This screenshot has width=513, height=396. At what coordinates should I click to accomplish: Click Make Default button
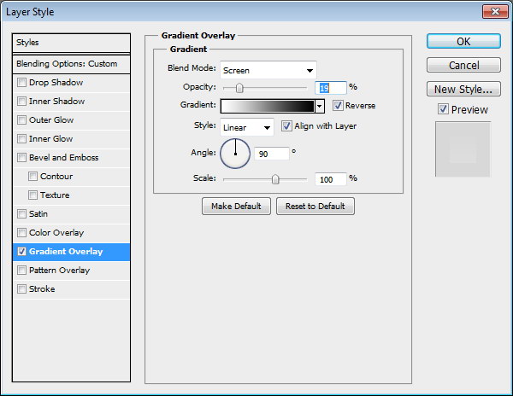pos(237,207)
